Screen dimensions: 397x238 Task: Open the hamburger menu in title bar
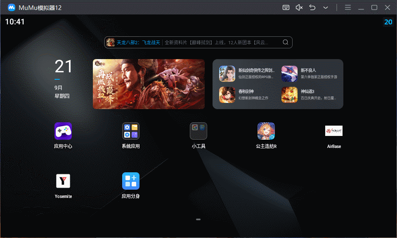pos(348,7)
